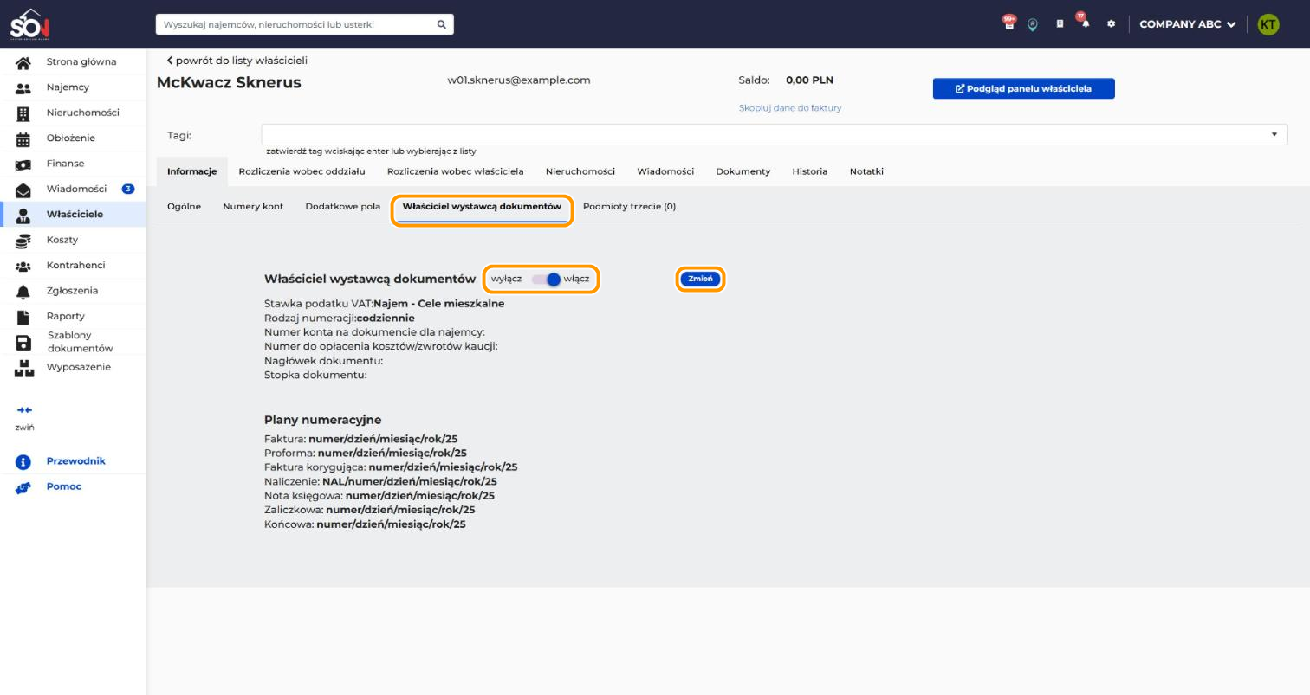Open settings gear in top bar

click(x=1111, y=24)
